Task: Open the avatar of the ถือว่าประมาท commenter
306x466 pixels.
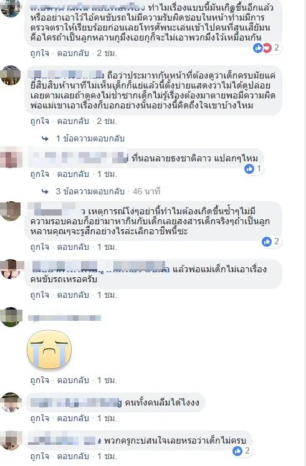Action: 11,75
